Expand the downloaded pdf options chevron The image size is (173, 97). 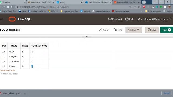(25, 93)
